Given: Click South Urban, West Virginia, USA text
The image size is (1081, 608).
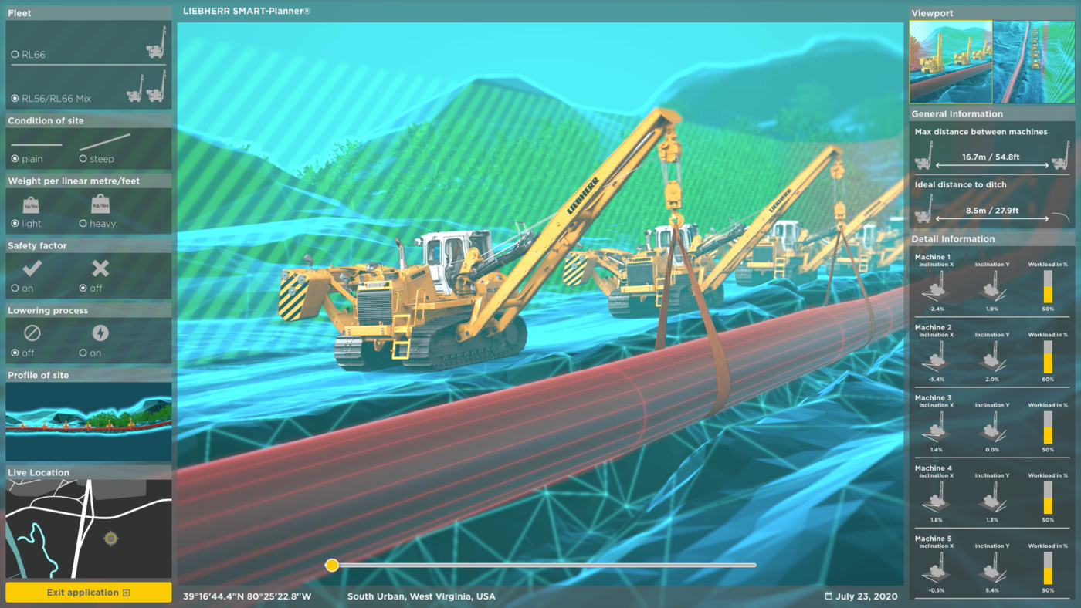Looking at the screenshot, I should tap(422, 596).
